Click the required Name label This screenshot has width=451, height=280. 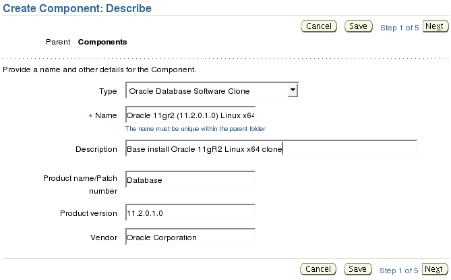(x=103, y=115)
